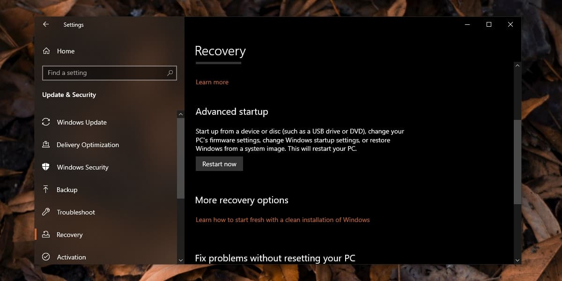Click the up chevron on the right scrollbar
Viewport: 562px width, 281px height.
click(x=517, y=66)
